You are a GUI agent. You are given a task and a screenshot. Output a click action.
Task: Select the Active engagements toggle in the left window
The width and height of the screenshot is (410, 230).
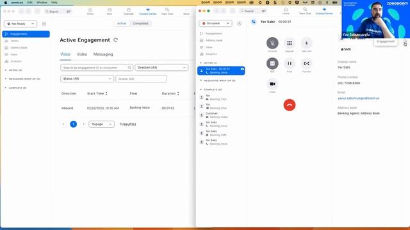coord(122,24)
